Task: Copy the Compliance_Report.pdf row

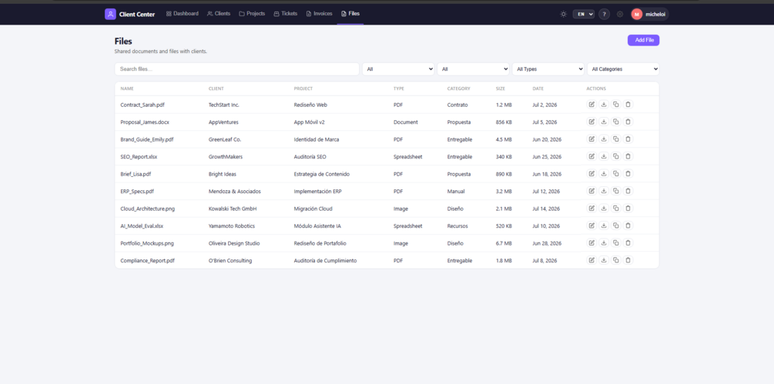Action: click(615, 260)
